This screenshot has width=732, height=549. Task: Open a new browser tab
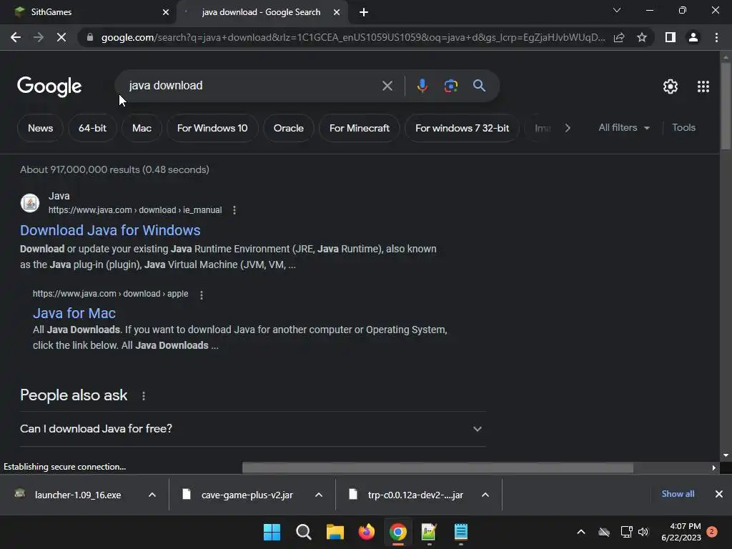364,12
